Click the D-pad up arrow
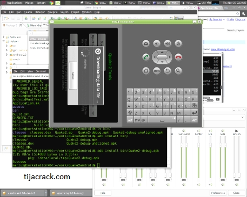This screenshot has height=197, width=247. 162,52
